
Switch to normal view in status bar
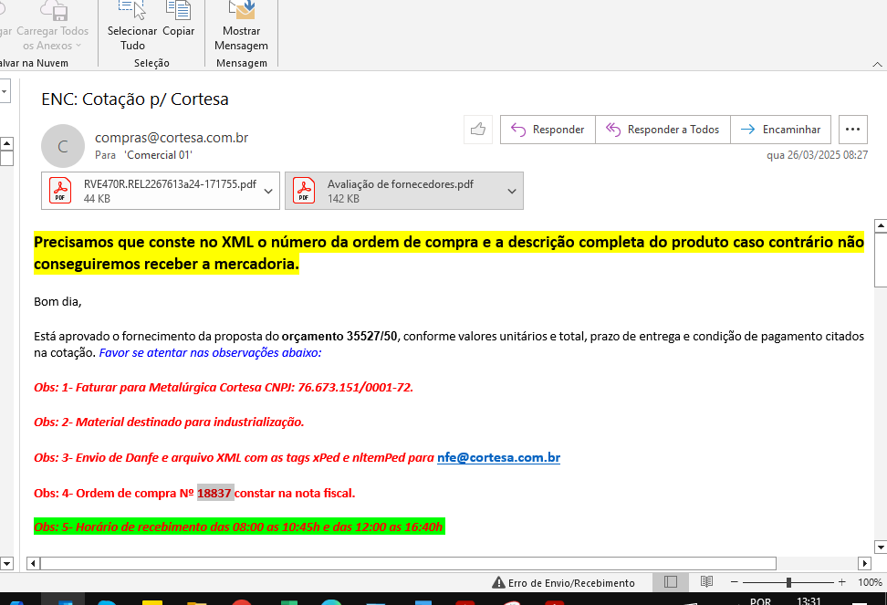(671, 582)
